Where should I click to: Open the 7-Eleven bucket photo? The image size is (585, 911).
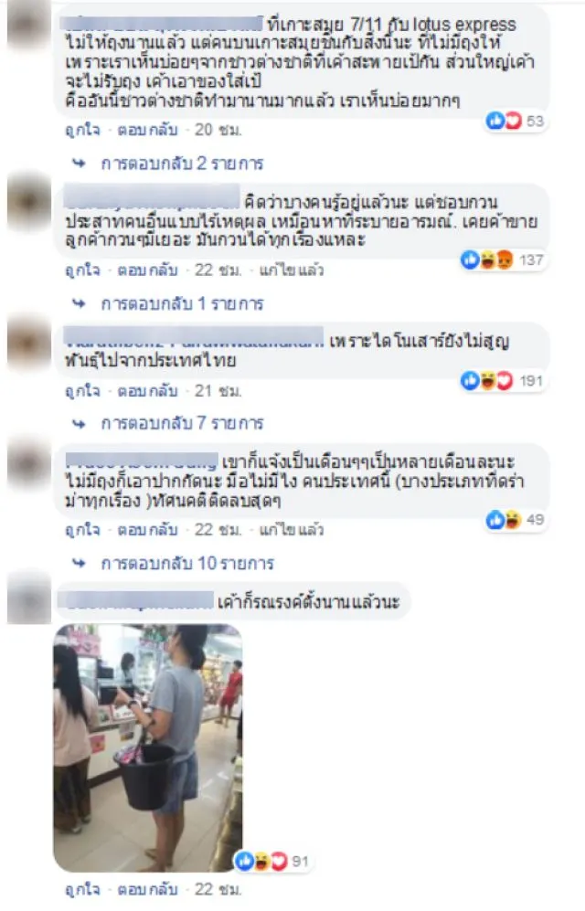pyautogui.click(x=147, y=747)
